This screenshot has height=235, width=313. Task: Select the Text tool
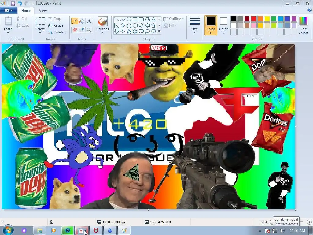89,21
